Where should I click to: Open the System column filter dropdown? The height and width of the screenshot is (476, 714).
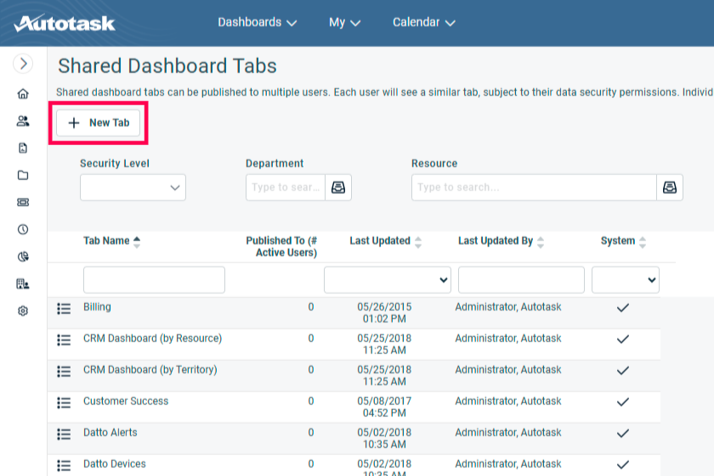pos(625,279)
